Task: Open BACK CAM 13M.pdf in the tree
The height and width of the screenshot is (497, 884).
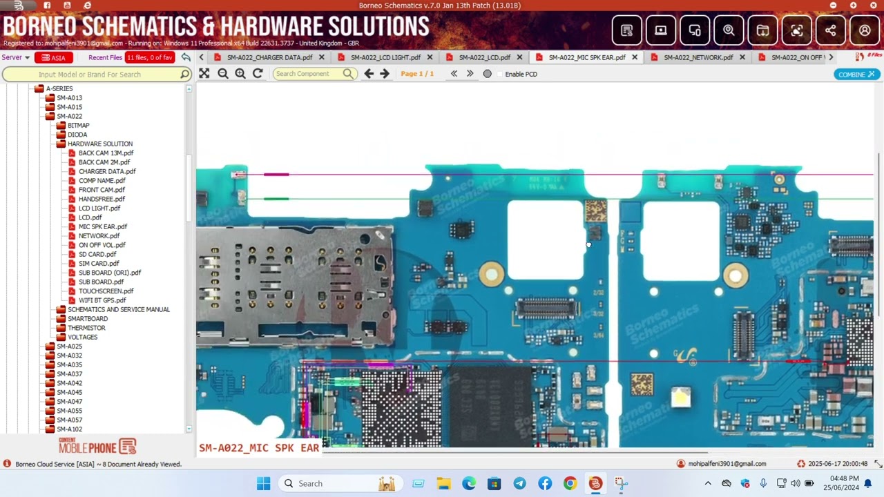Action: 106,153
